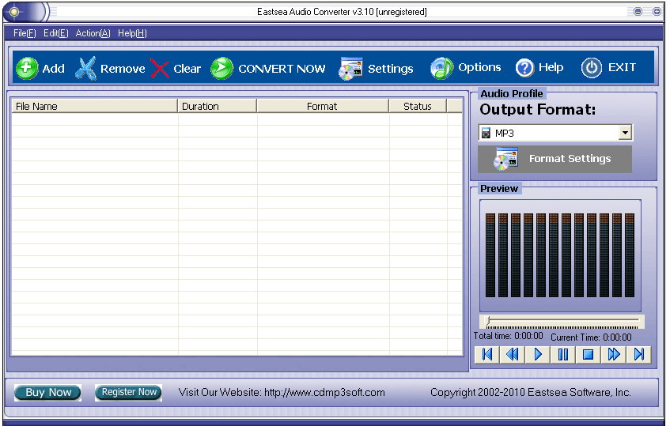Jump to previous track in Preview

487,354
